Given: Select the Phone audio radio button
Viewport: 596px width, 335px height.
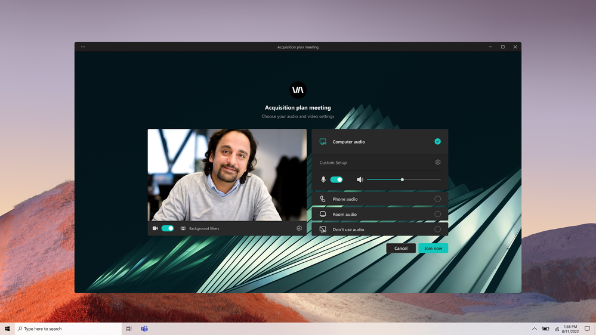Looking at the screenshot, I should [437, 199].
